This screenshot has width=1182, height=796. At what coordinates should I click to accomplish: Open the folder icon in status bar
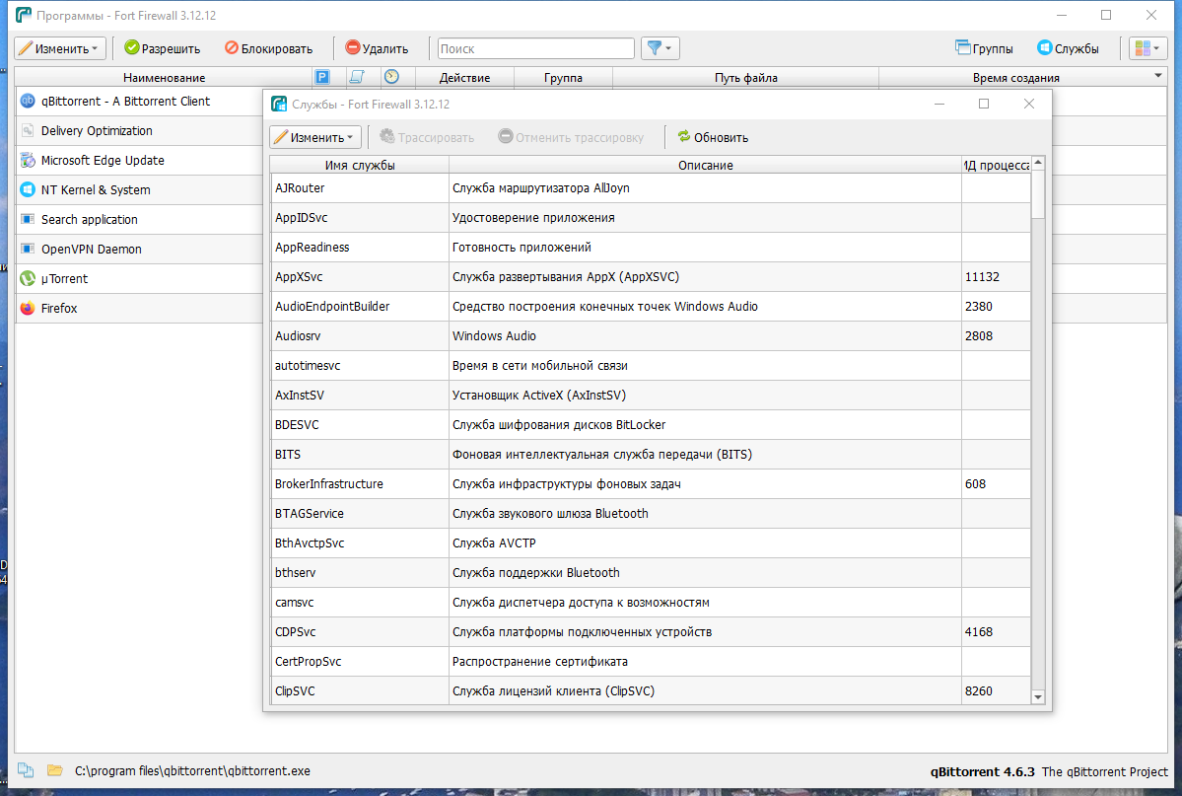pos(54,770)
